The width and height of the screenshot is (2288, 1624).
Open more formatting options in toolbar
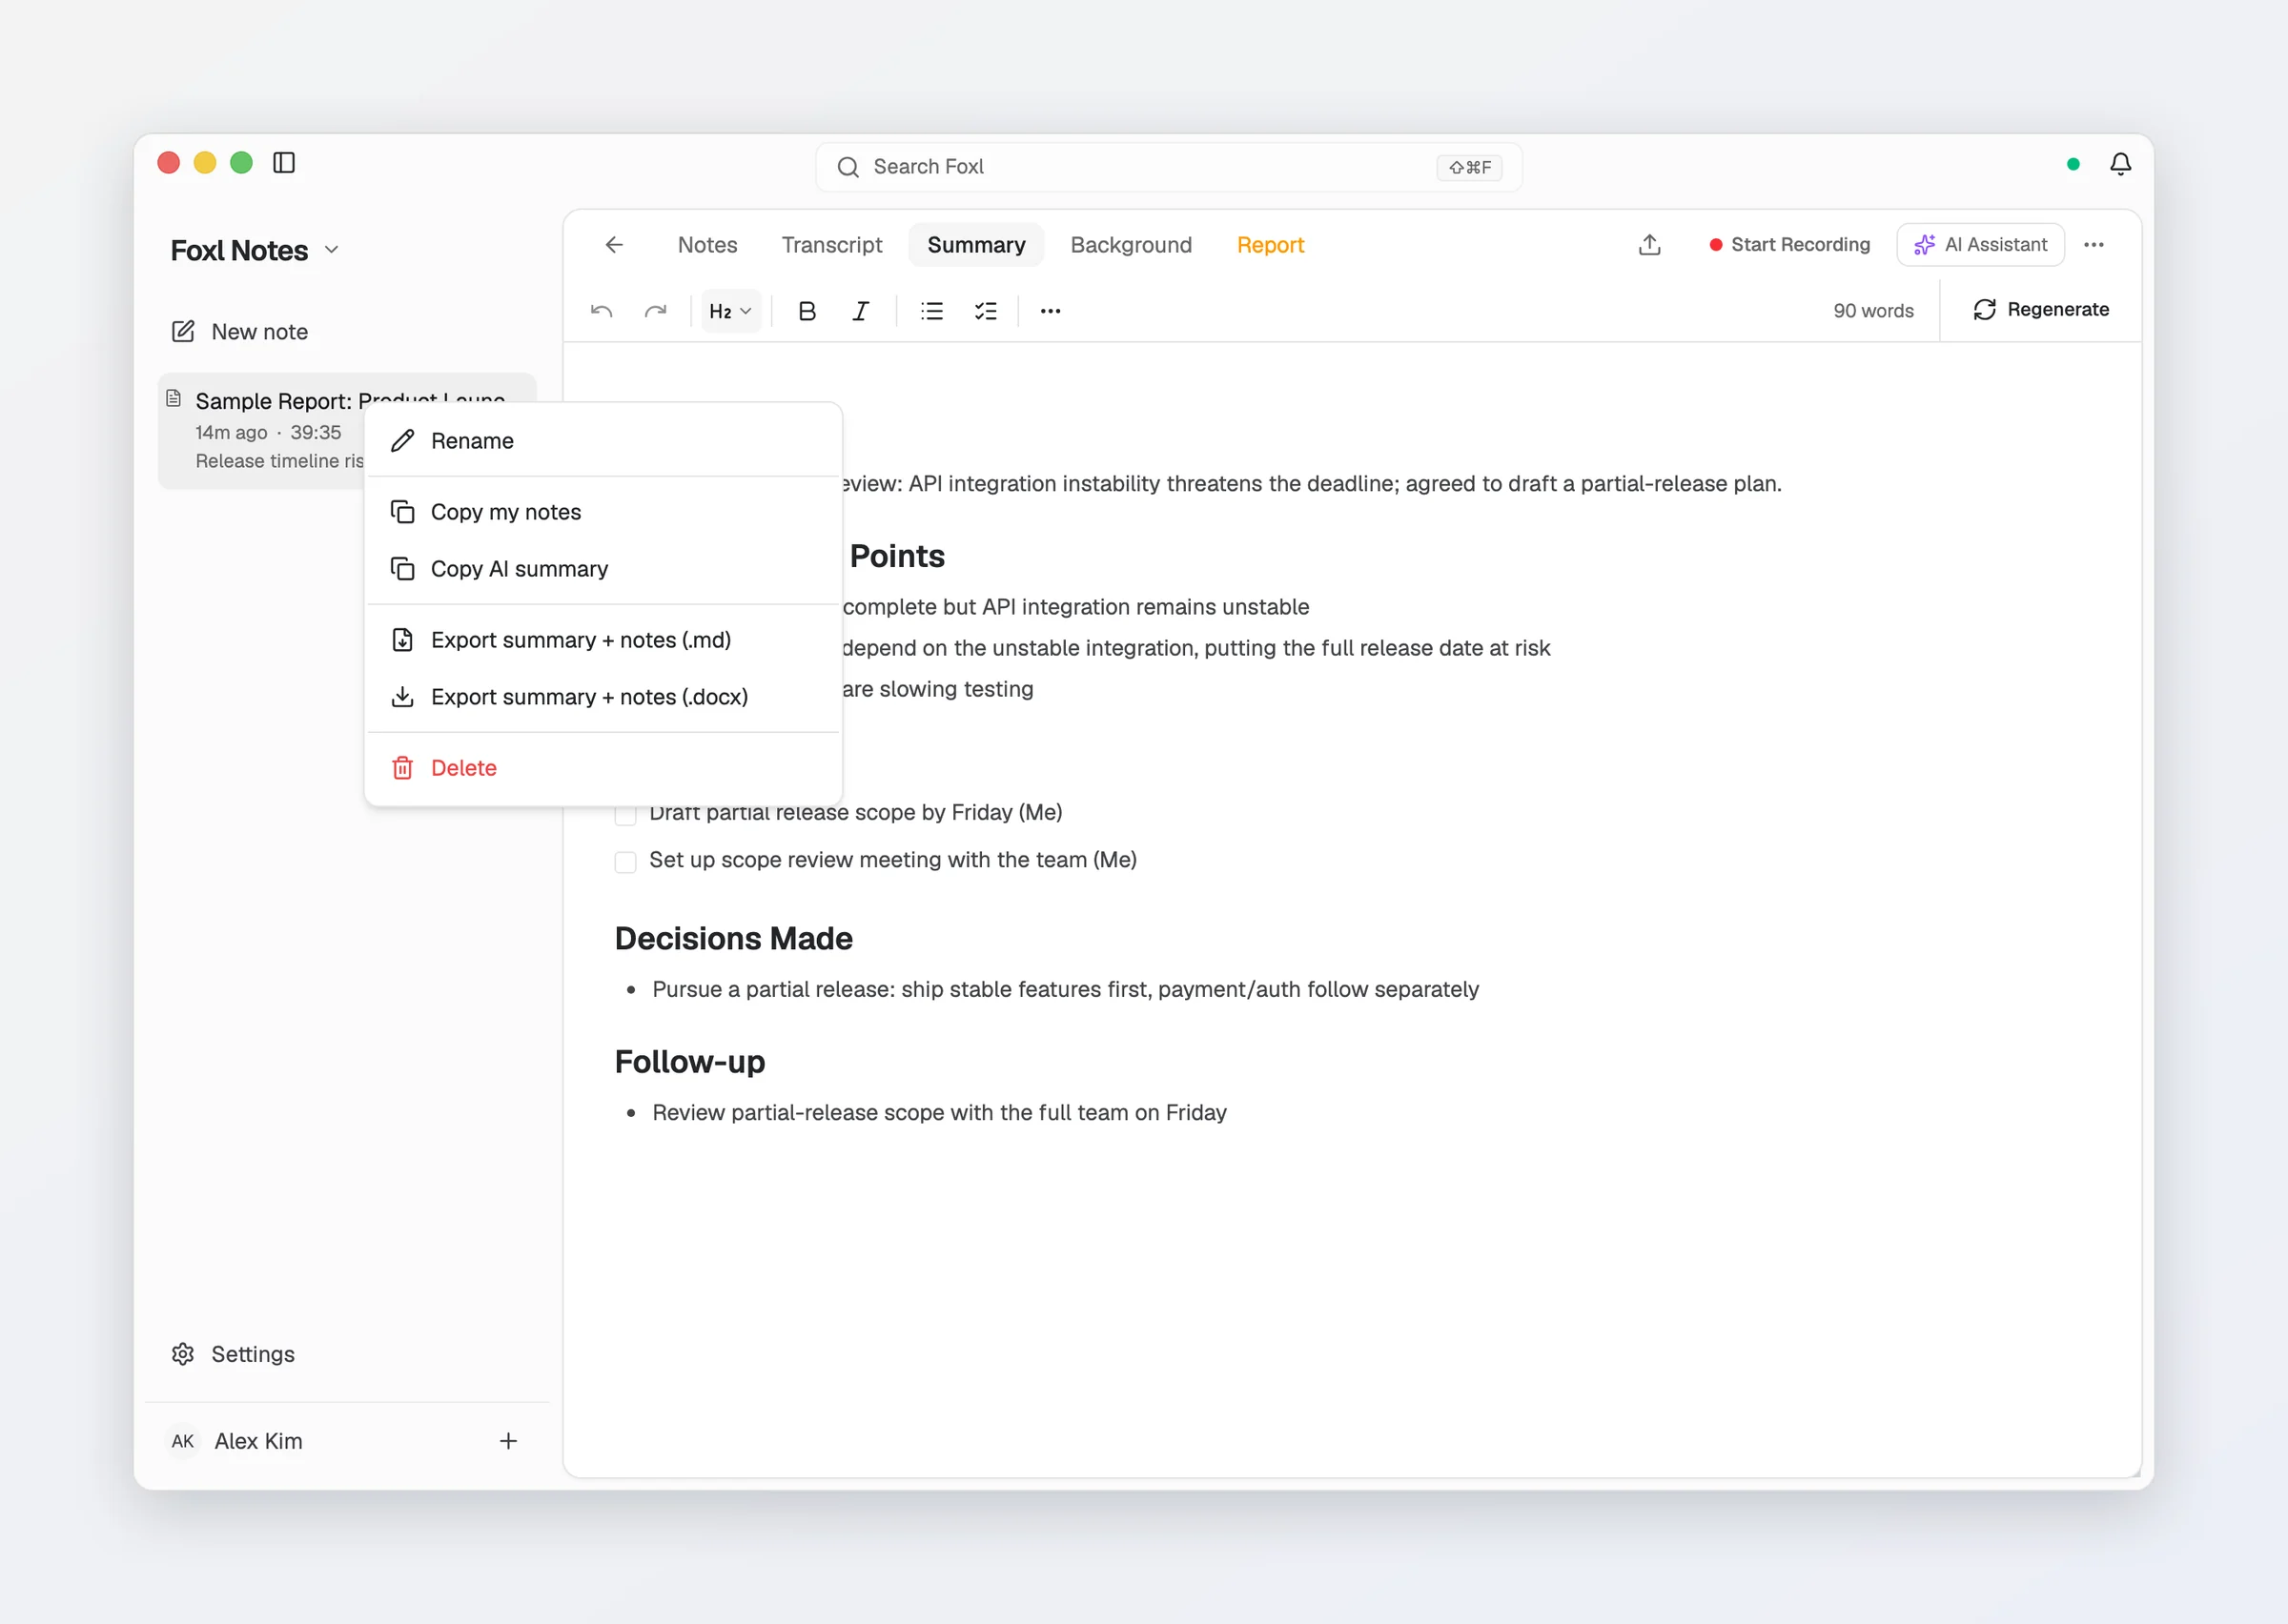click(1050, 311)
